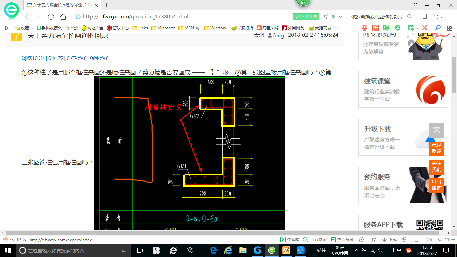
Task: Expand more bookmarks chevron
Action: click(337, 28)
